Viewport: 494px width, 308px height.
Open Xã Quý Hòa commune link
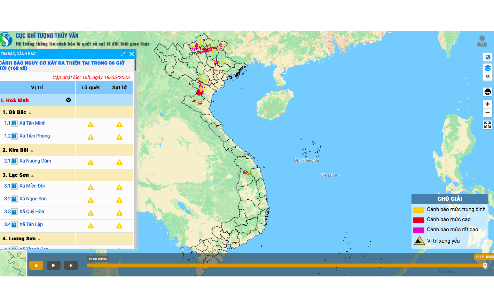tap(32, 211)
